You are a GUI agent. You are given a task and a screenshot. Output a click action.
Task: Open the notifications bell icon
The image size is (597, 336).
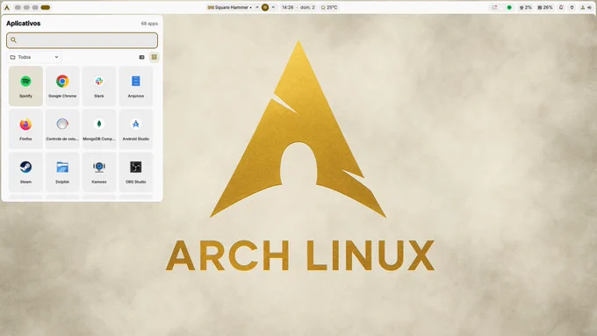(561, 7)
